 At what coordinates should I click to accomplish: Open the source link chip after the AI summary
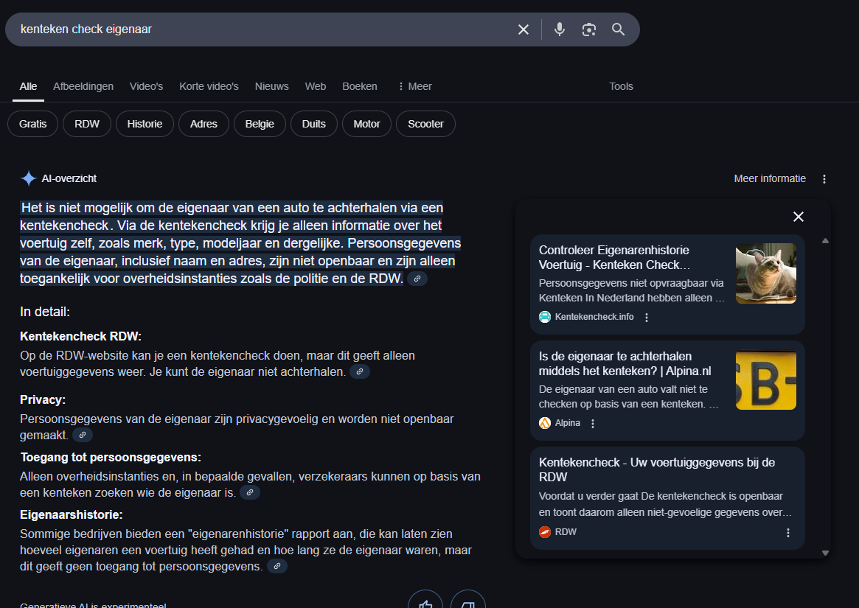417,278
